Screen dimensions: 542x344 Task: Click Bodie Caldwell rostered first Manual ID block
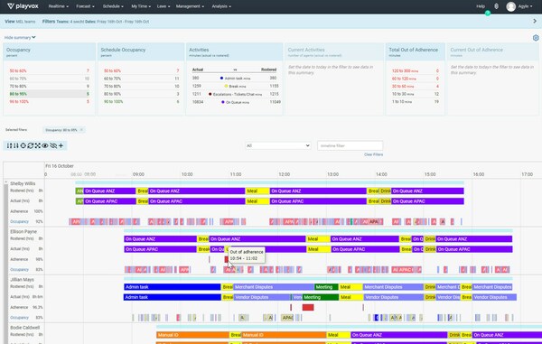[193, 335]
